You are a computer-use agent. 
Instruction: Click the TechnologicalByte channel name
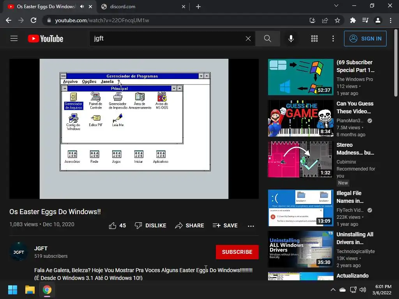point(355,252)
